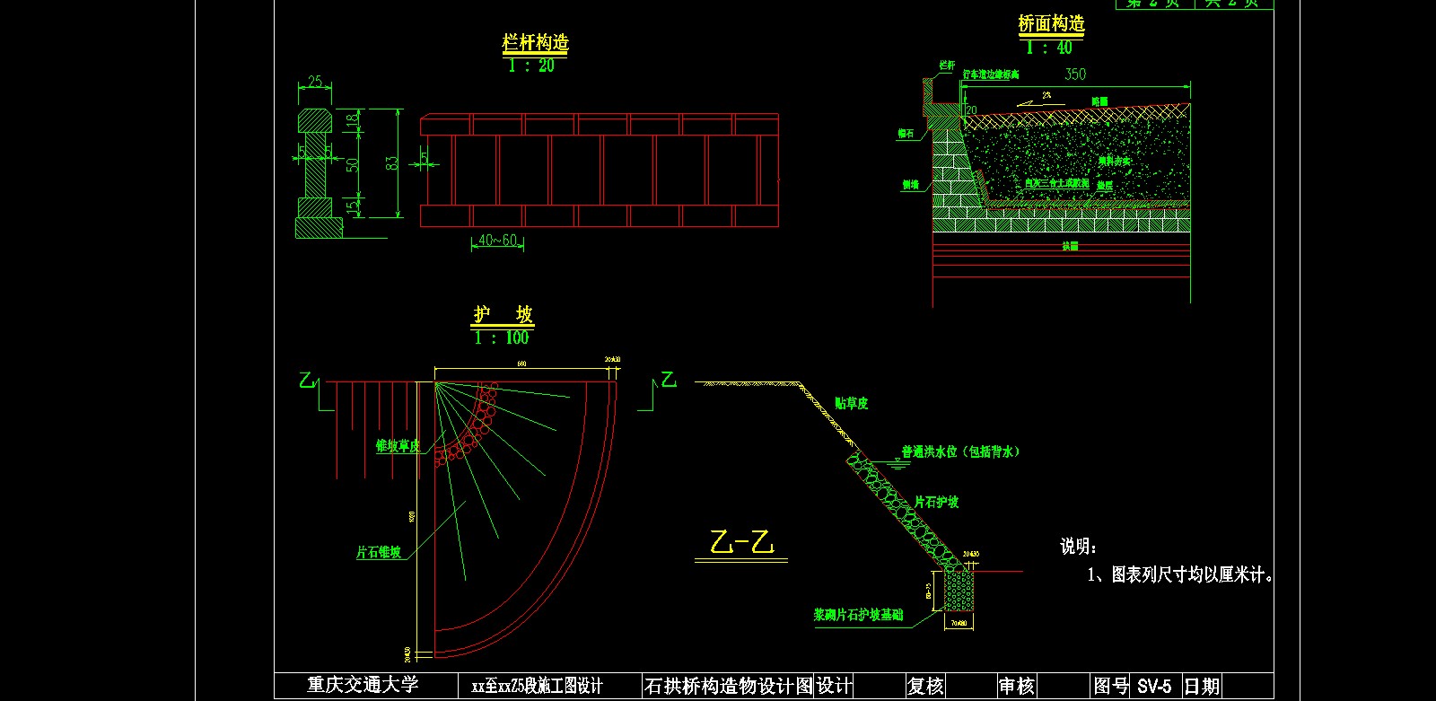Viewport: 1436px width, 701px height.
Task: Select the 帽石 leader label
Action: tap(906, 133)
